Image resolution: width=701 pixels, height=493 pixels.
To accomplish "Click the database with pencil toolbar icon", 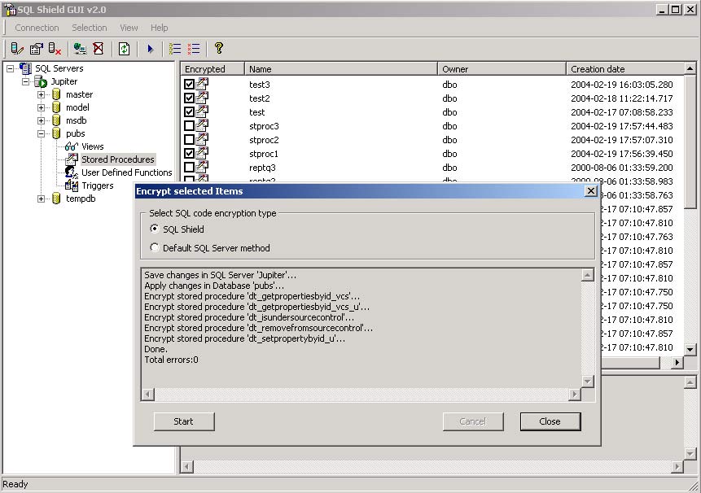I will click(x=17, y=49).
